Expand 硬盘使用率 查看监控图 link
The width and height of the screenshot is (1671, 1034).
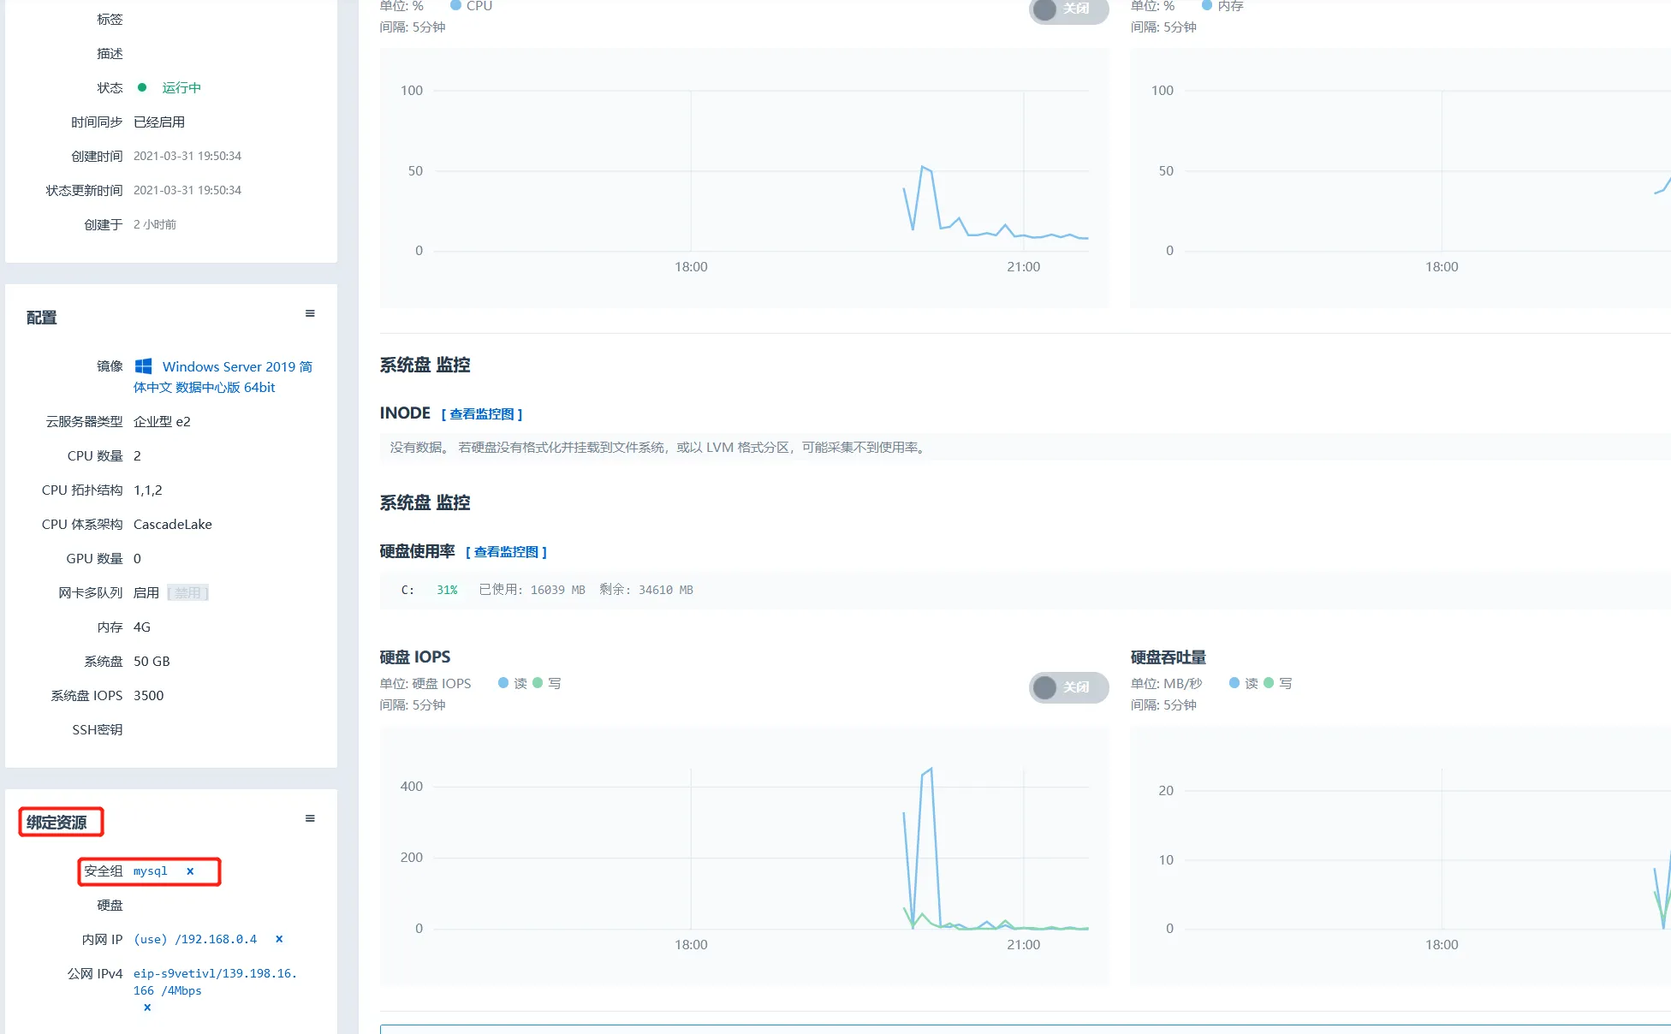point(506,552)
